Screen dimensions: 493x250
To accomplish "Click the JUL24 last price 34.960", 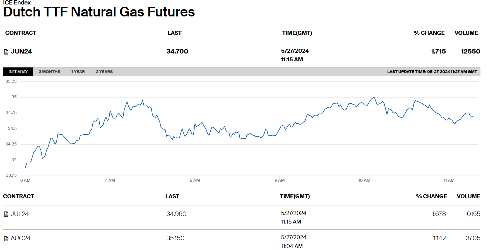I will coord(176,214).
